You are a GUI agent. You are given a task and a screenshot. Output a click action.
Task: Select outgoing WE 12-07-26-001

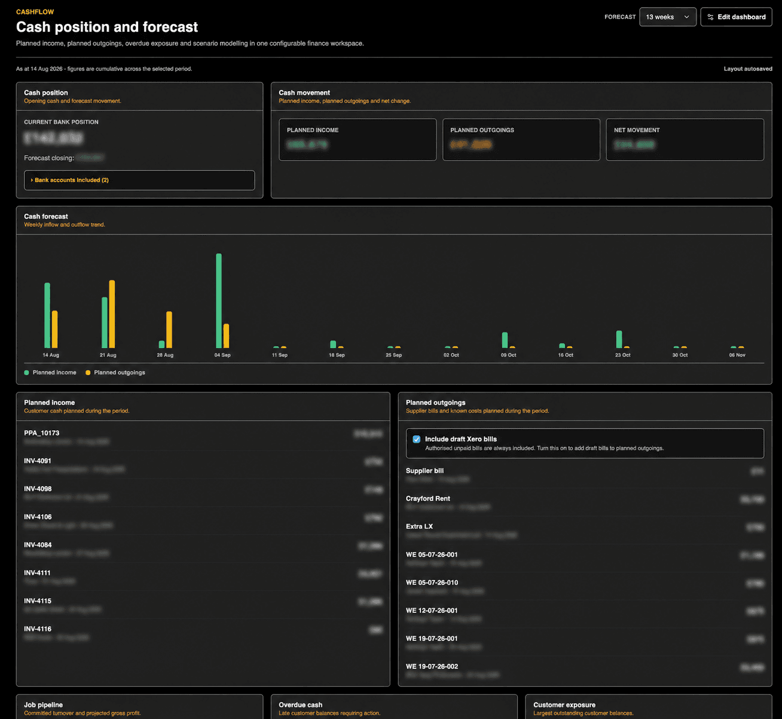(x=585, y=615)
